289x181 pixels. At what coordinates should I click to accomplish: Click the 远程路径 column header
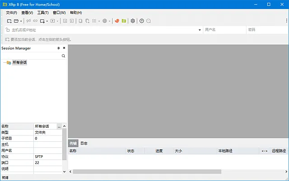pyautogui.click(x=279, y=151)
